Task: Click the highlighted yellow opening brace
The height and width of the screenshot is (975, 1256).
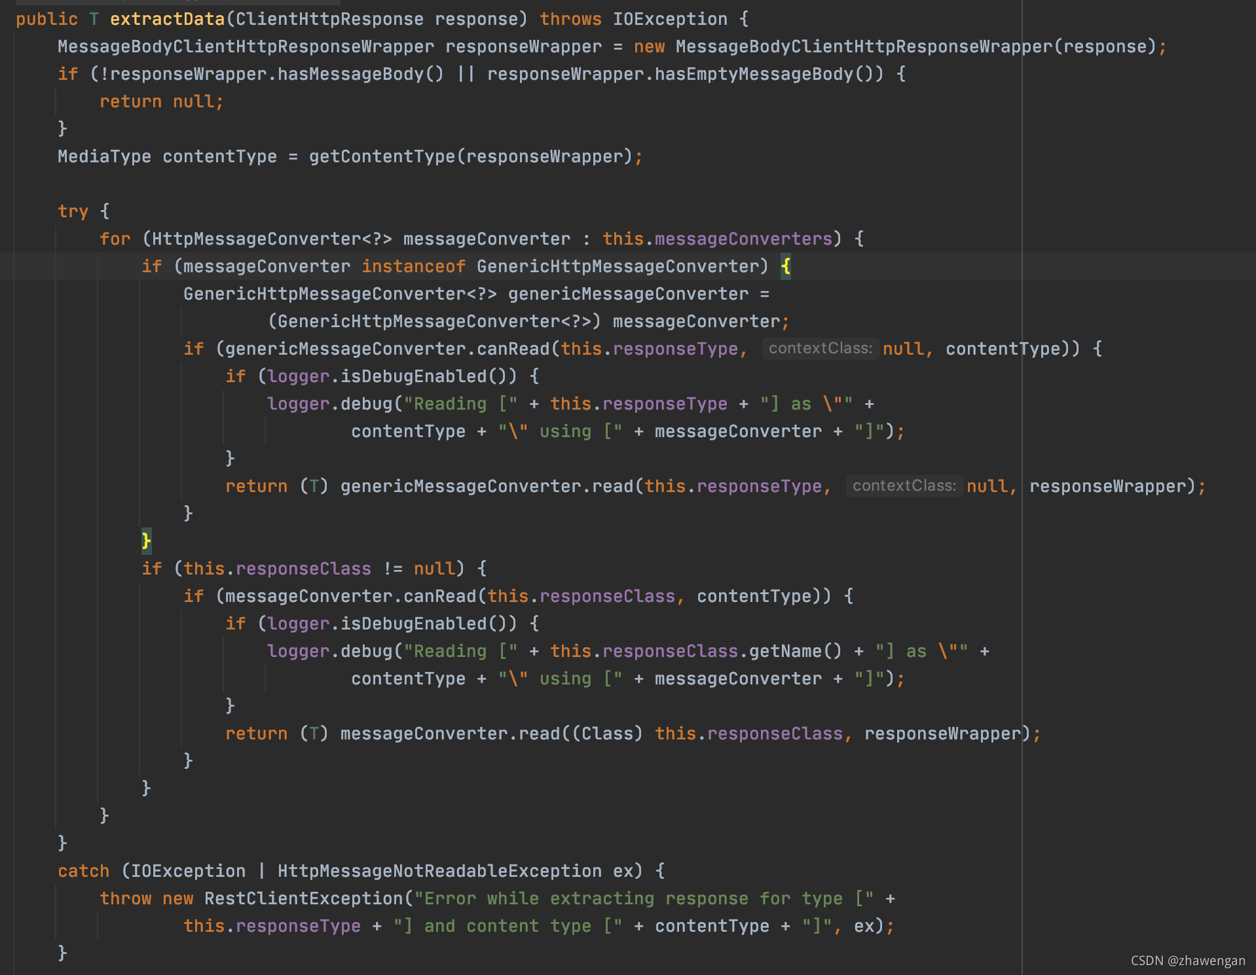Action: click(x=786, y=266)
